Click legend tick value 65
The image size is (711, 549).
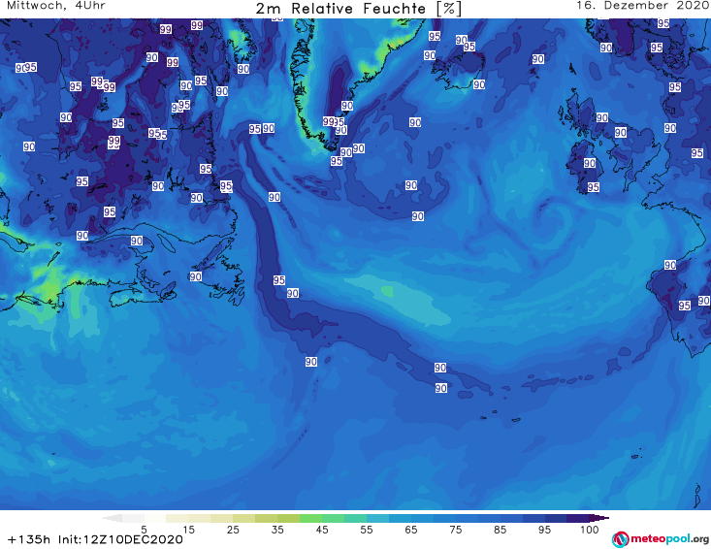(x=411, y=530)
